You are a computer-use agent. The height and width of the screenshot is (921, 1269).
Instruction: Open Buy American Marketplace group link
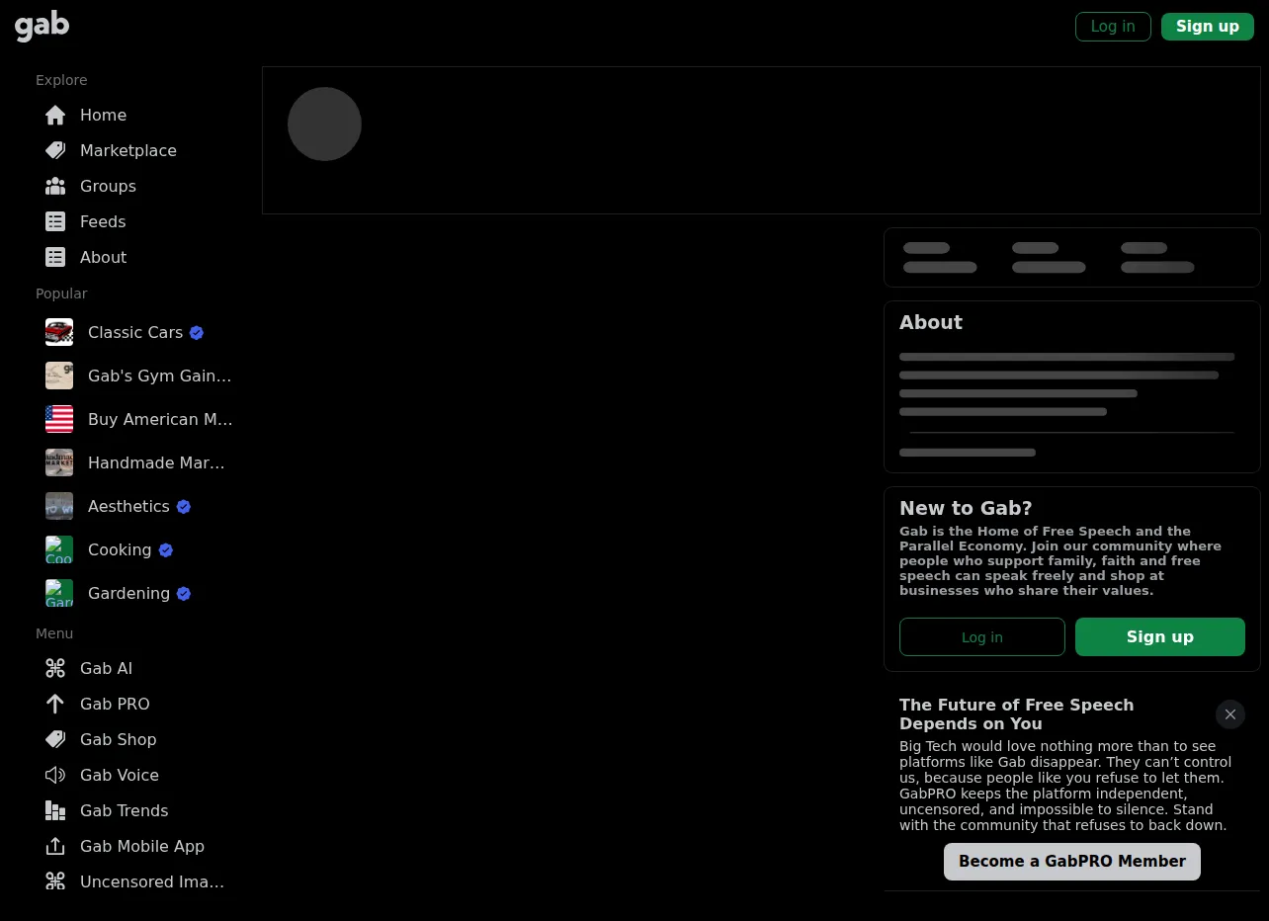point(160,420)
